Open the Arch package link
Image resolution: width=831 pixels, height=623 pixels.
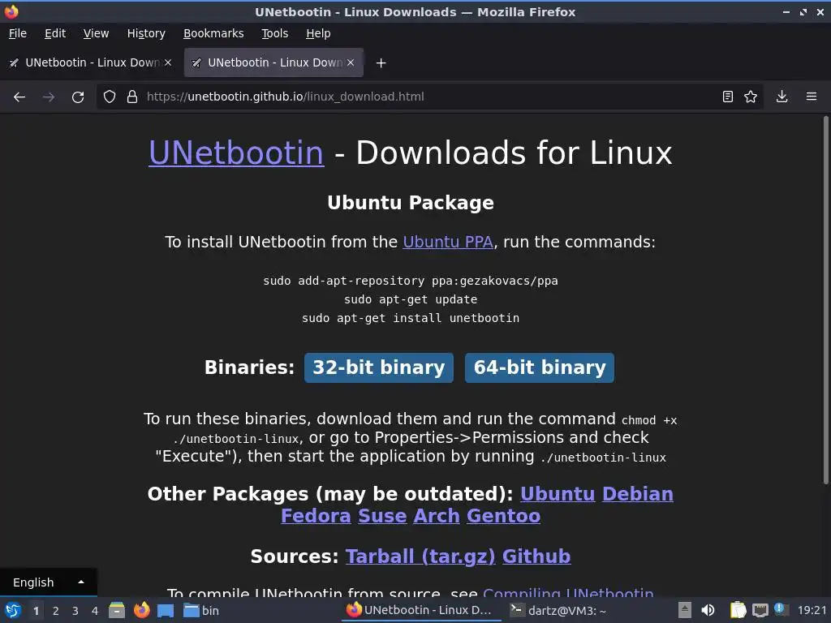click(x=436, y=516)
